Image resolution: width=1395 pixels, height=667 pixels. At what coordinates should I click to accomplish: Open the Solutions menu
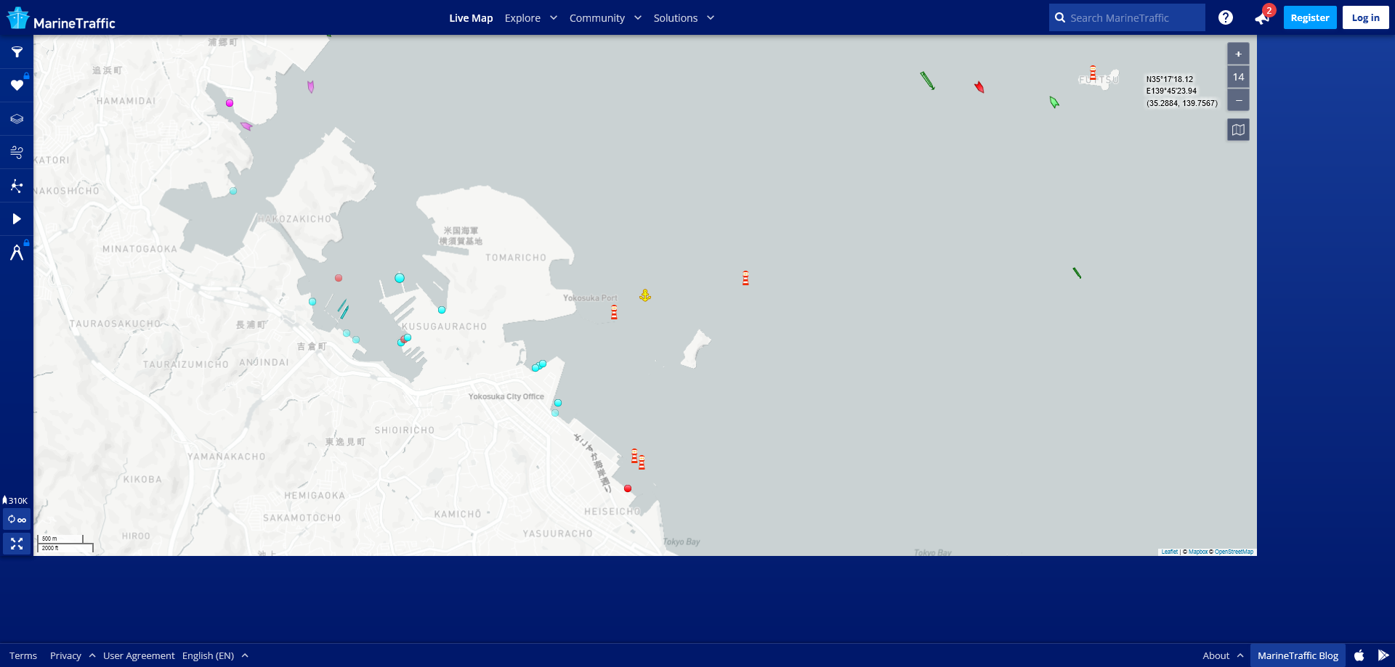click(x=676, y=17)
